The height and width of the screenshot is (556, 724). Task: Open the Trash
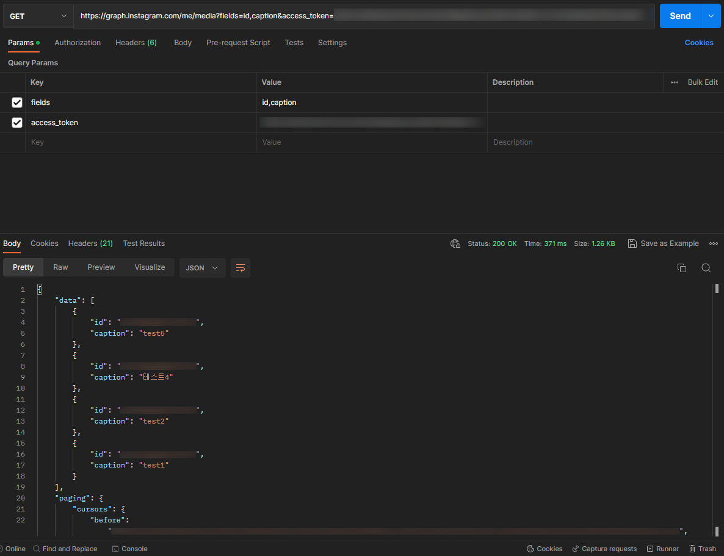(x=702, y=549)
